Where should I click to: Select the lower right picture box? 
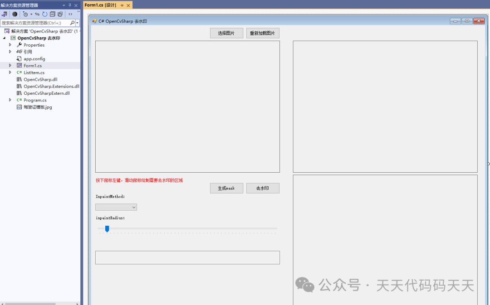[385, 240]
